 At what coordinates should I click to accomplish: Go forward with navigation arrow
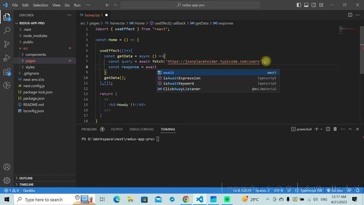pyautogui.click(x=115, y=5)
